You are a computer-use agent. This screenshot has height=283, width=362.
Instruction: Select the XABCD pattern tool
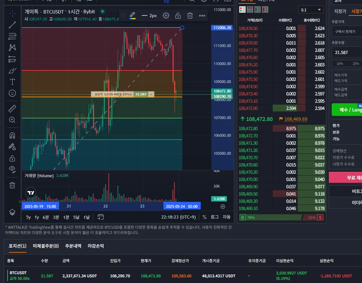12,48
